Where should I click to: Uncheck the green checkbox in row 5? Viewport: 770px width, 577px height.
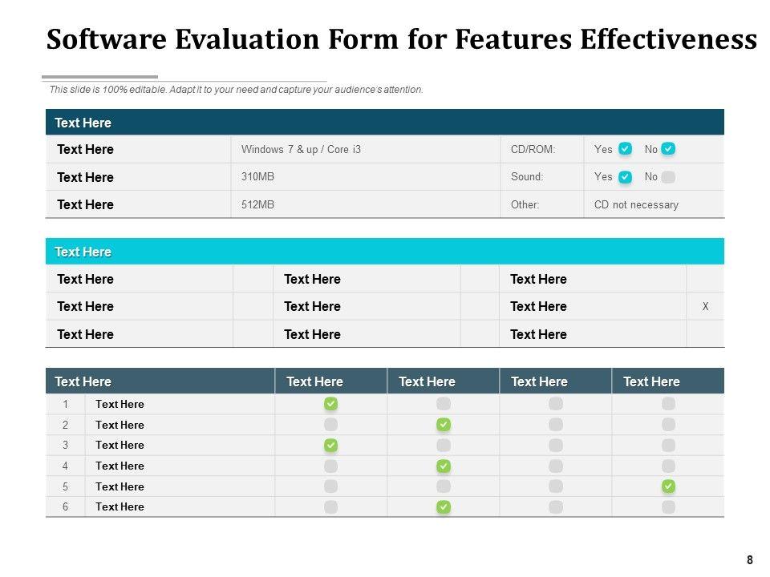[x=668, y=486]
